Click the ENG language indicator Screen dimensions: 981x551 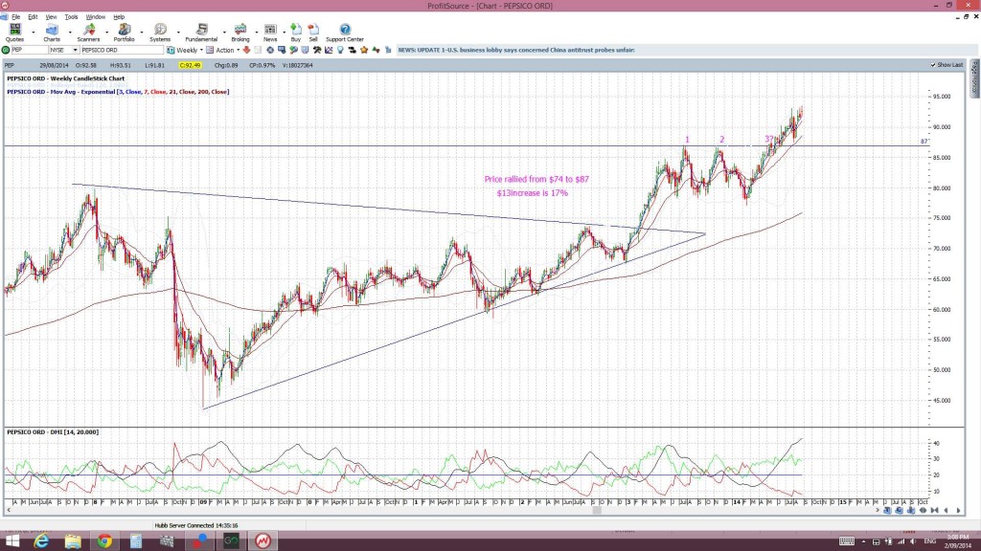pos(930,541)
